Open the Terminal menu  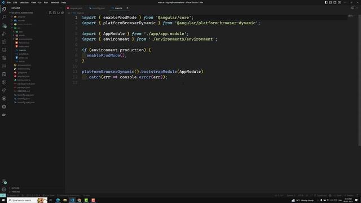[x=55, y=2]
